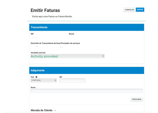The width and height of the screenshot is (158, 113).
Task: Click the Nome label under Transmitente
Action: click(71, 34)
